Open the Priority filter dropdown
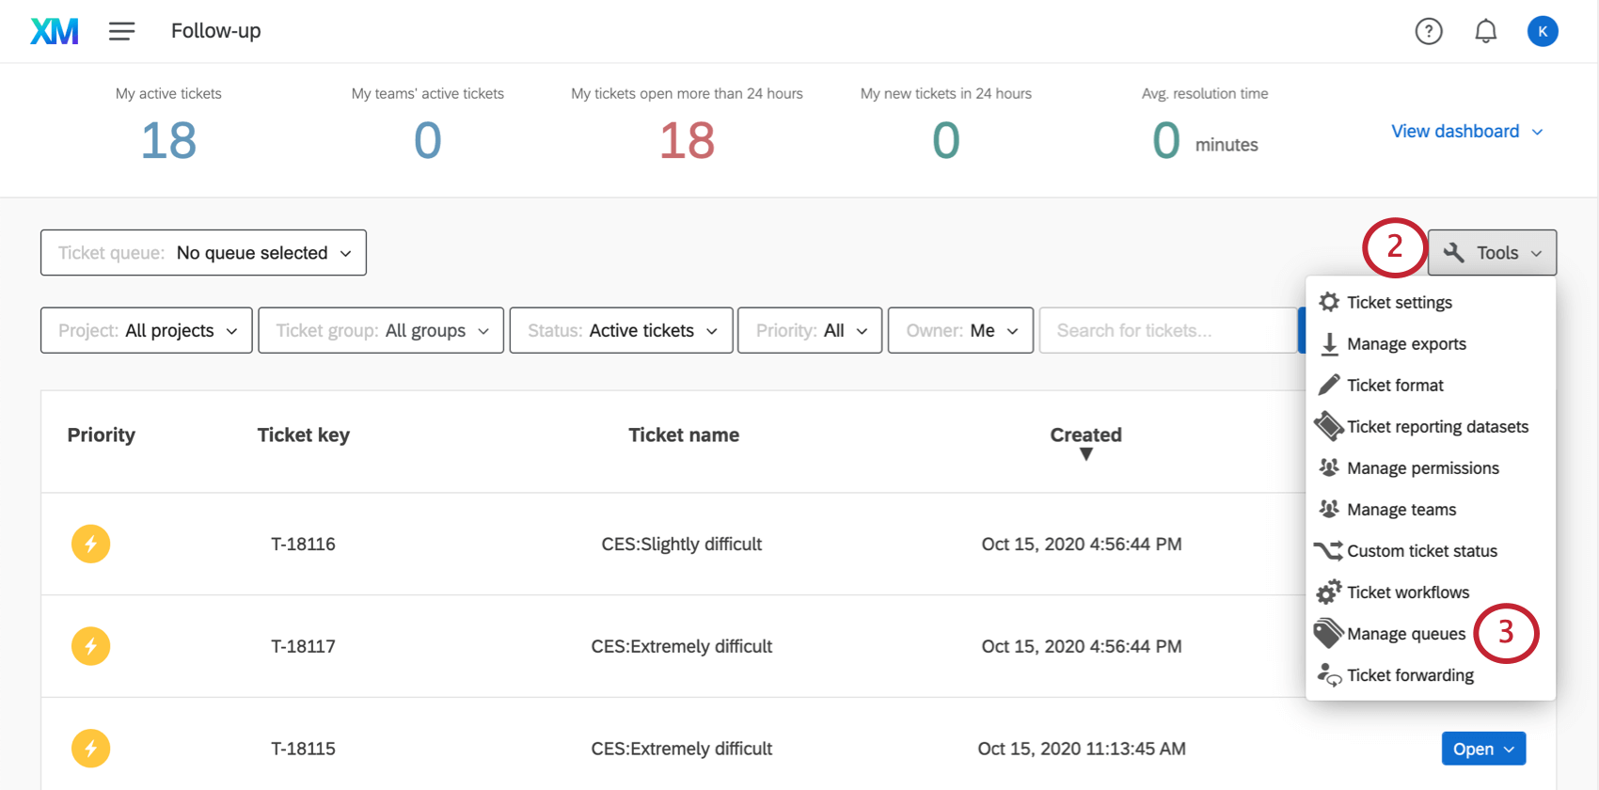 (810, 330)
